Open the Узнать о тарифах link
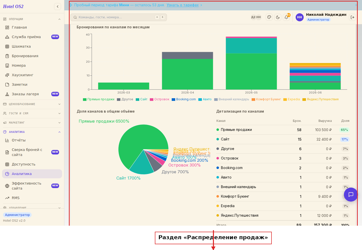 click(183, 5)
